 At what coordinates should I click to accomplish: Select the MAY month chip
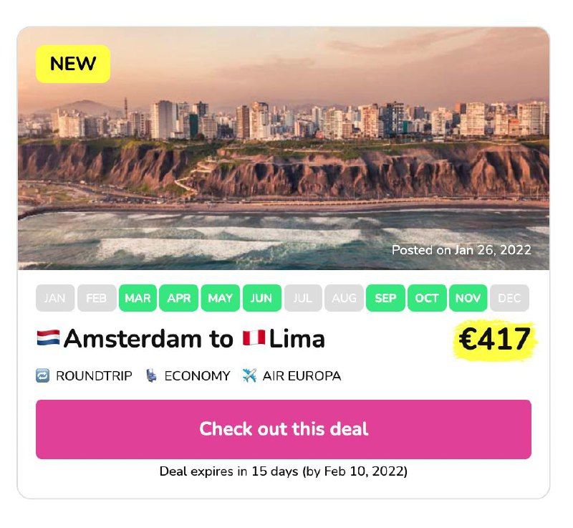(x=220, y=298)
